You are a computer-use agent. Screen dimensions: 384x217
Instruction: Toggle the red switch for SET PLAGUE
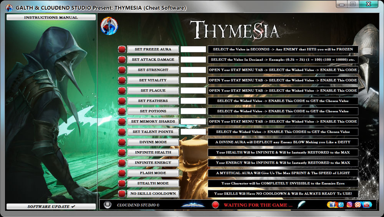coord(122,90)
